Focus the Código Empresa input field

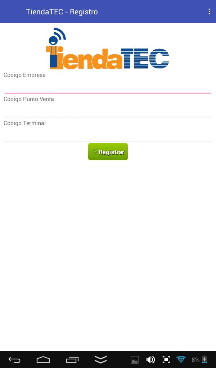point(108,87)
